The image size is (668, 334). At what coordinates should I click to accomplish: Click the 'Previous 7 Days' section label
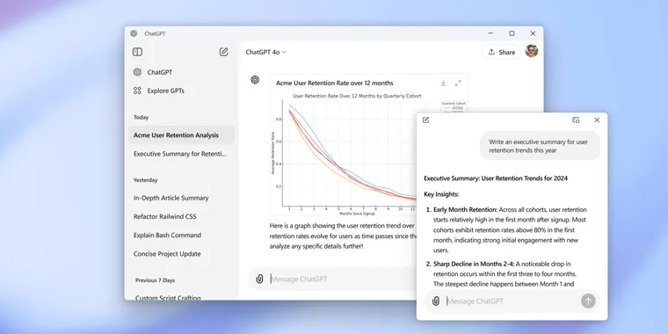tap(155, 280)
